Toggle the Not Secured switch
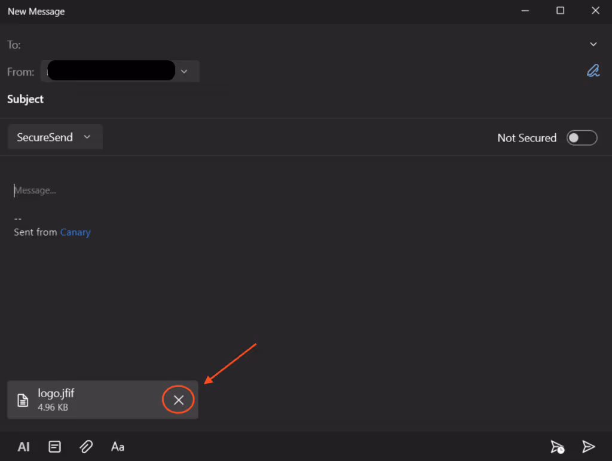This screenshot has height=461, width=612. pos(582,138)
